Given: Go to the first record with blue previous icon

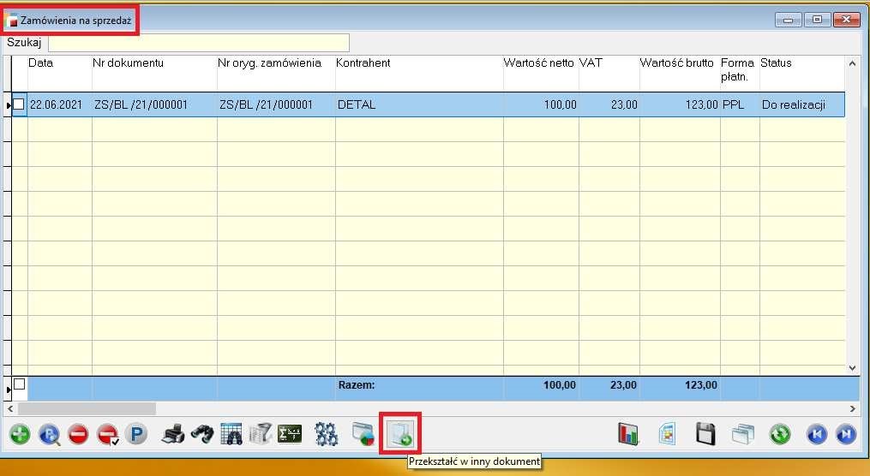Looking at the screenshot, I should tap(817, 434).
